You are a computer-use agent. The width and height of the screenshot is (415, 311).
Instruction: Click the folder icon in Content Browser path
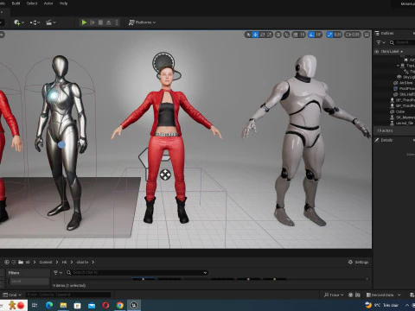click(21, 262)
